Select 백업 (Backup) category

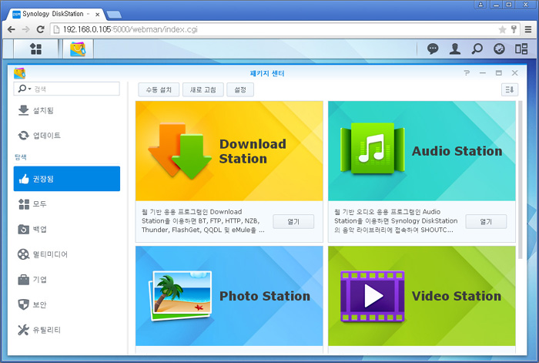67,229
